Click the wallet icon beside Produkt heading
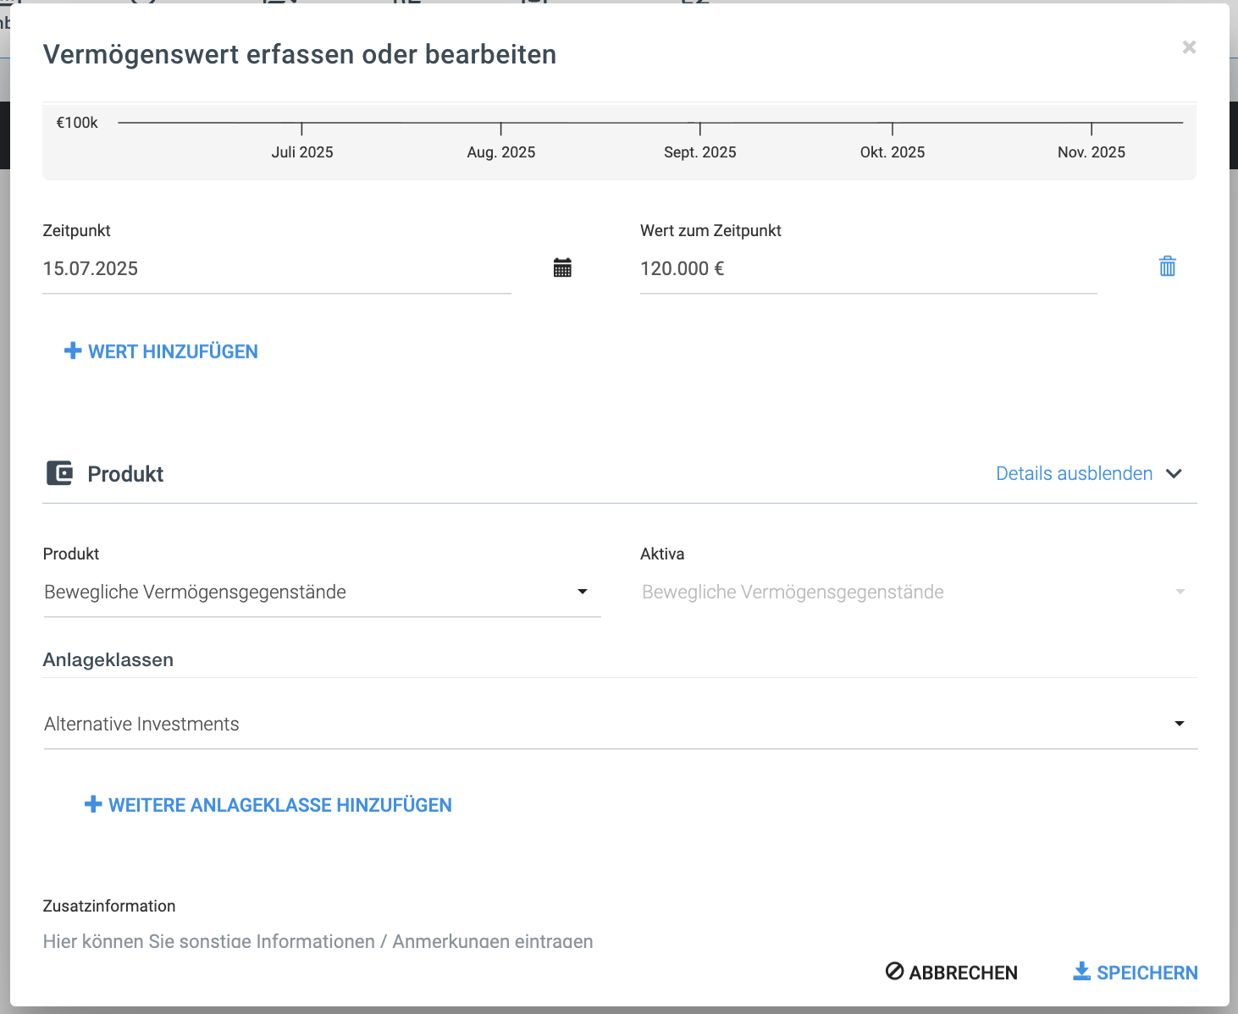This screenshot has height=1014, width=1238. click(59, 473)
